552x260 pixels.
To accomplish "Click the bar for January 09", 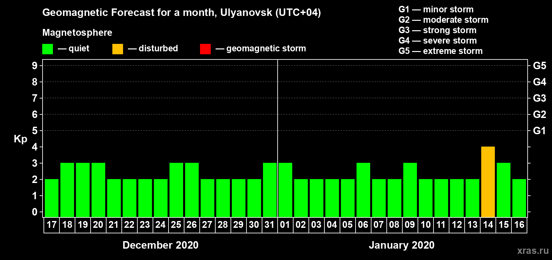I will point(410,190).
